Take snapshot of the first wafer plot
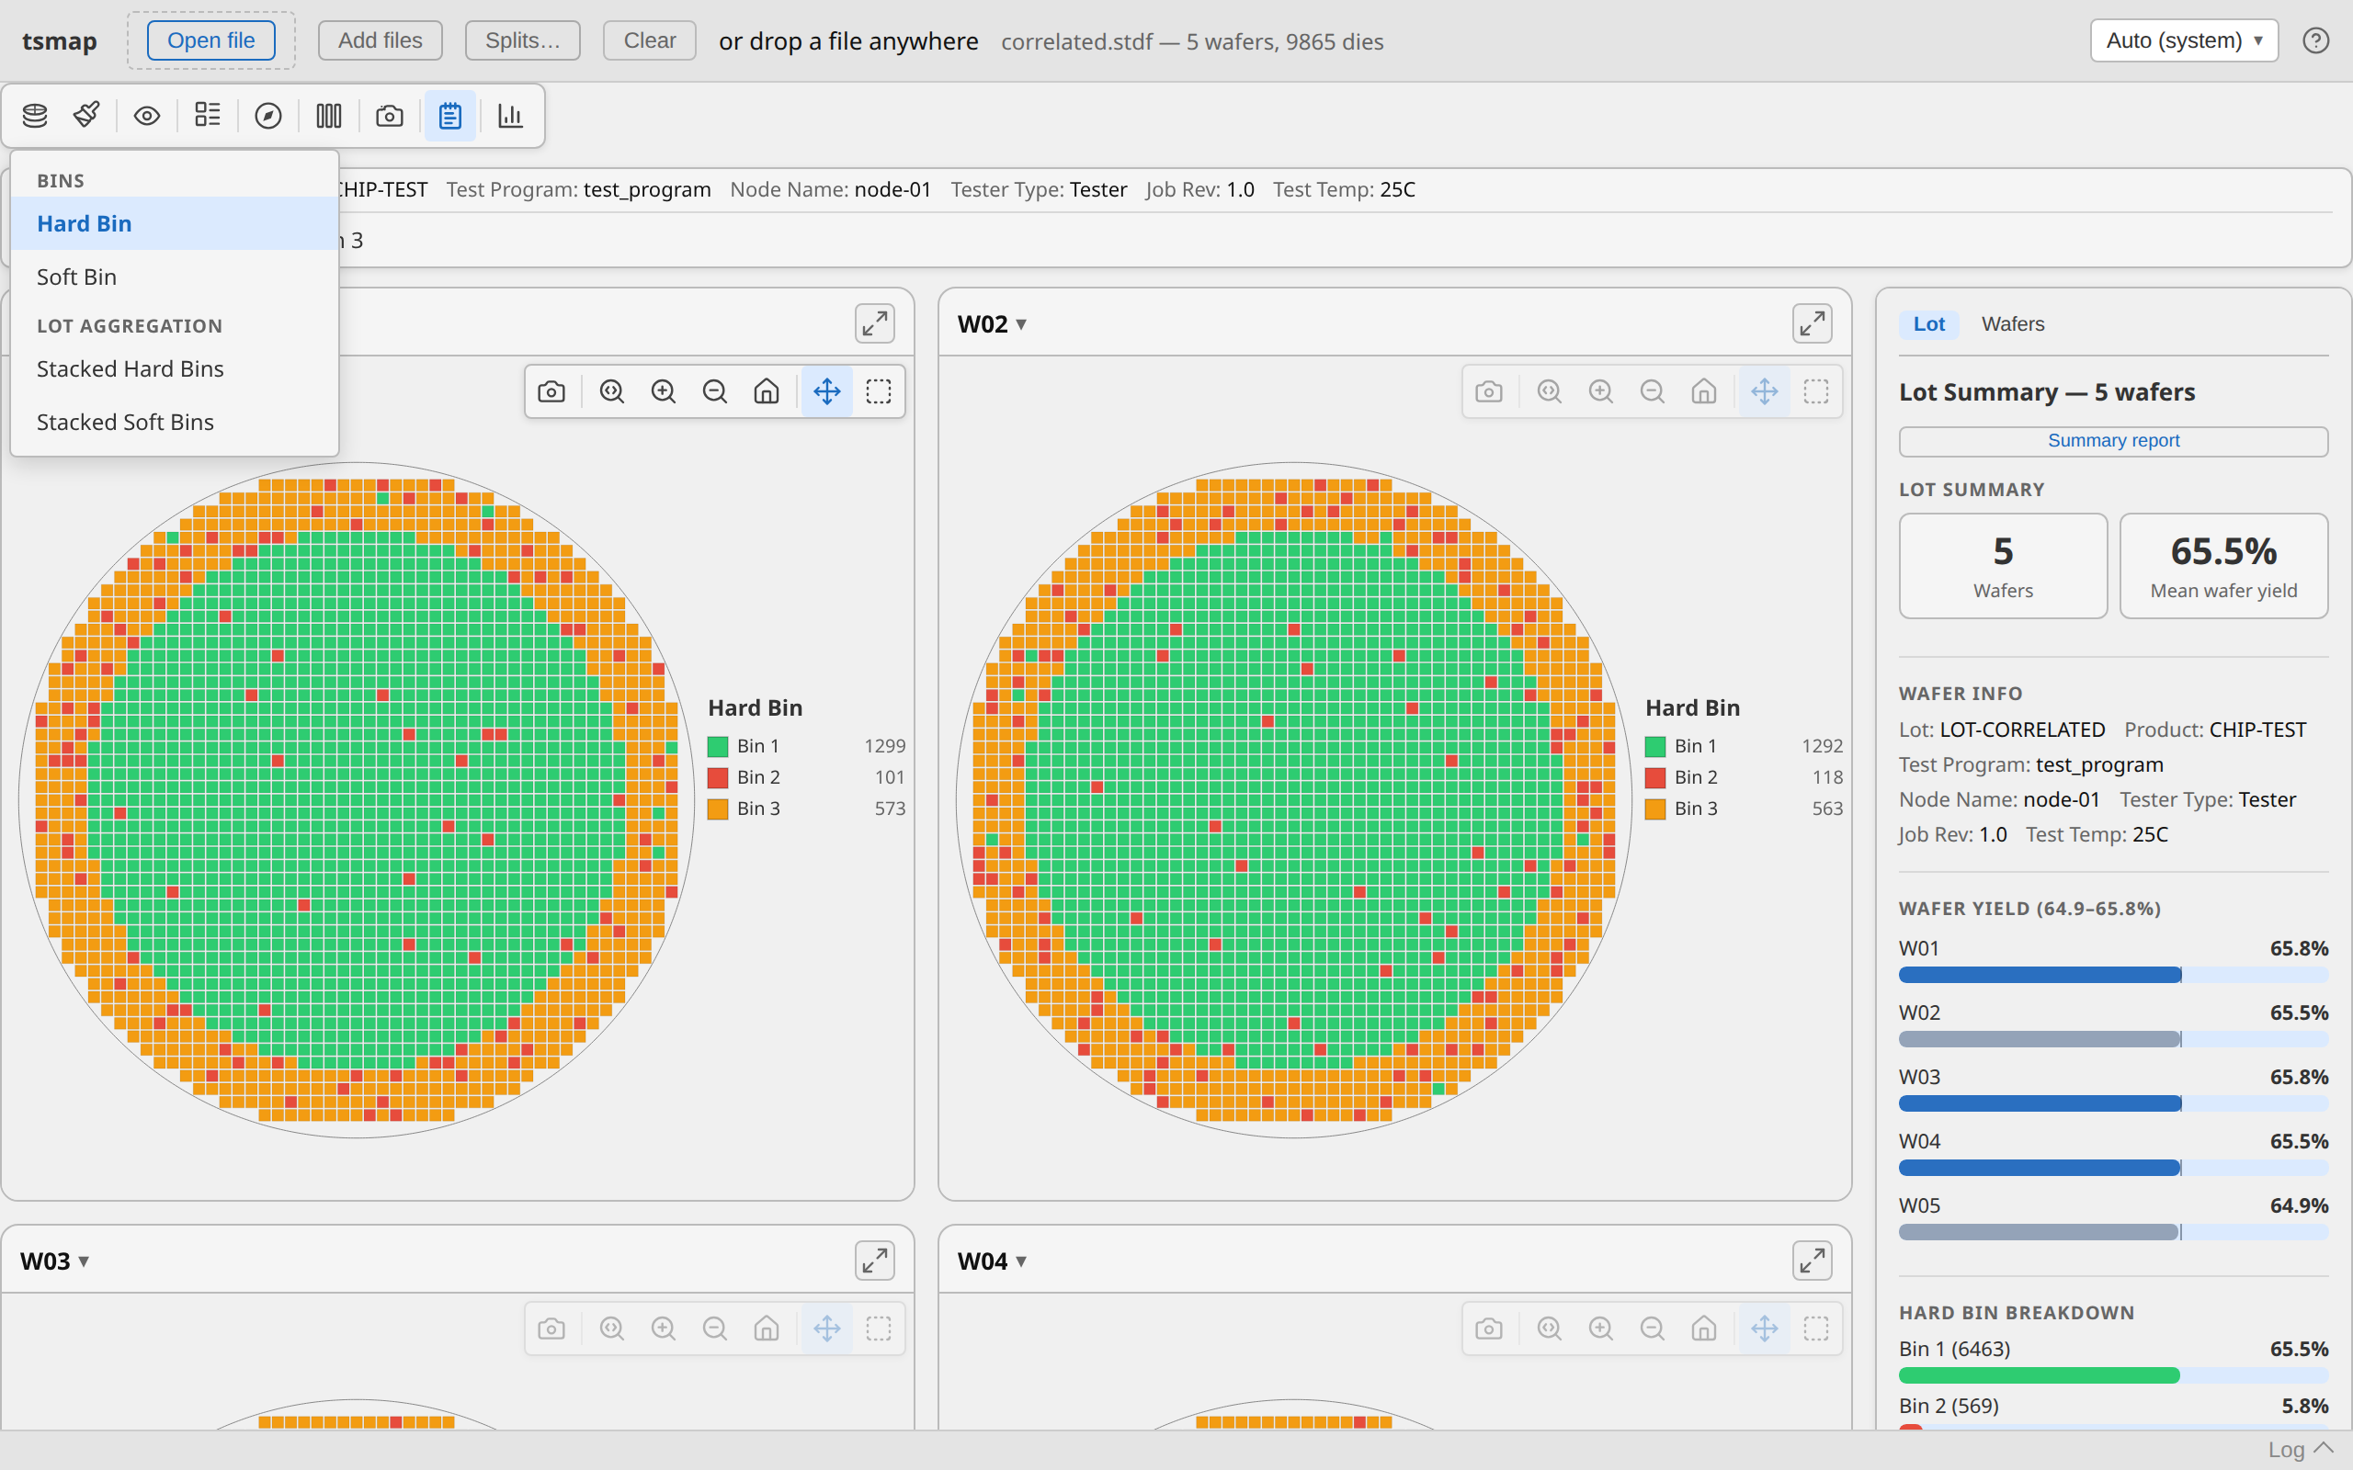 551,391
